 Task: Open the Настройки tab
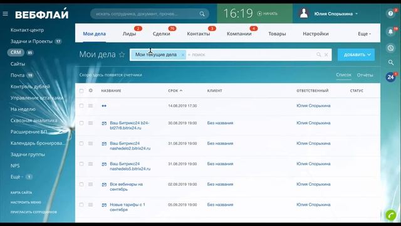pyautogui.click(x=316, y=33)
